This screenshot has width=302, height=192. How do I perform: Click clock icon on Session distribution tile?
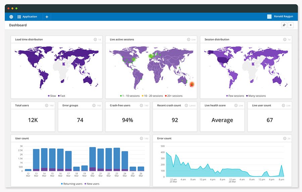pos(285,40)
